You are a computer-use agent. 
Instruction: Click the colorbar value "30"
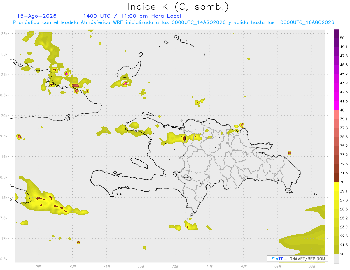(343, 182)
